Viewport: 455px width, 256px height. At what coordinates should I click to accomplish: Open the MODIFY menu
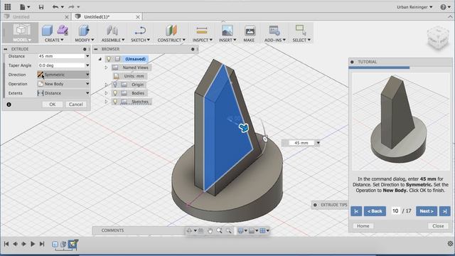85,40
